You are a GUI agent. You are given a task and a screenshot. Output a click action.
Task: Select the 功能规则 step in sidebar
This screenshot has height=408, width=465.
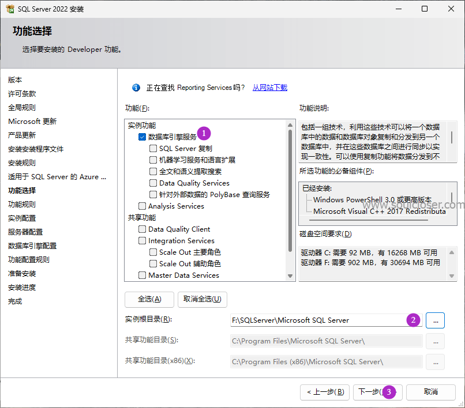pos(22,205)
